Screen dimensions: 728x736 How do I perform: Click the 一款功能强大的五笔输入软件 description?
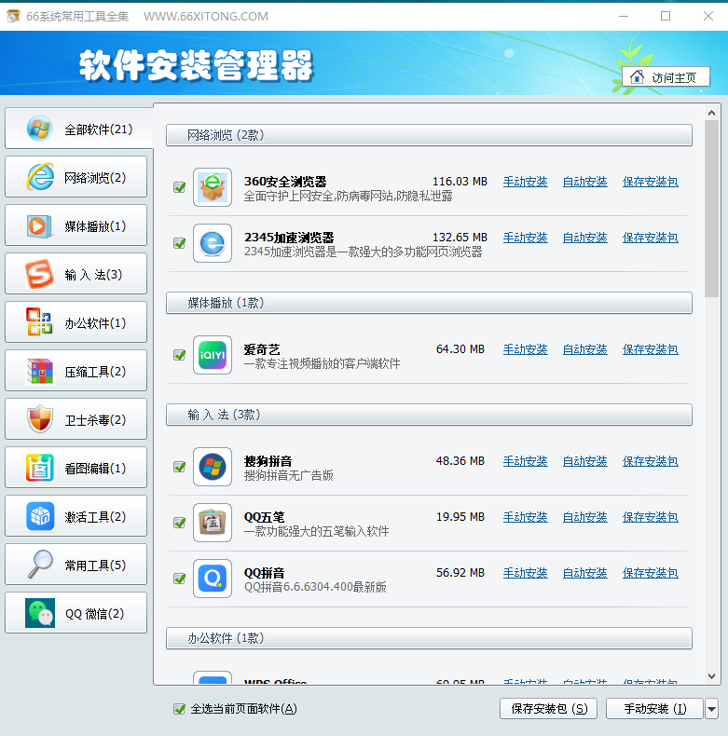317,531
